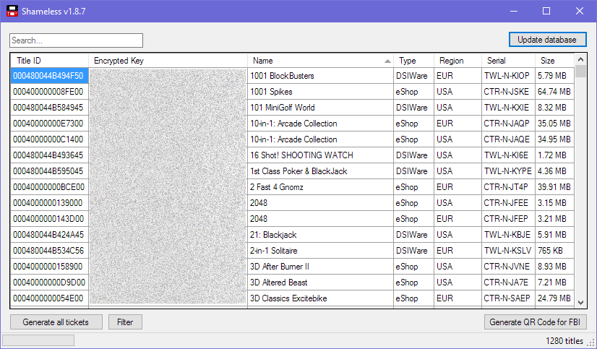The image size is (597, 349).
Task: Click serial TWL-N-KBJE cell
Action: pyautogui.click(x=508, y=235)
